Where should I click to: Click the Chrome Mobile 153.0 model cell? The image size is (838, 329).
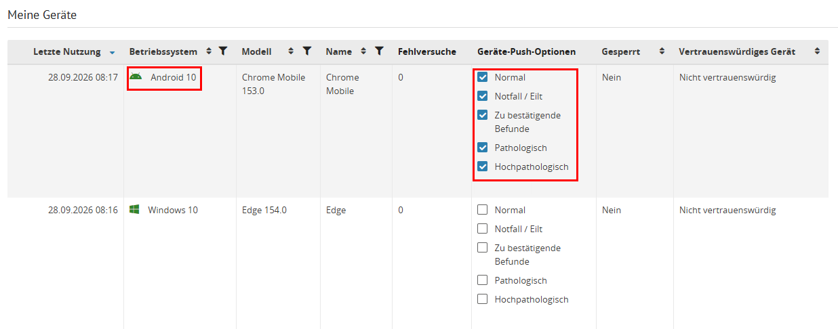(274, 84)
